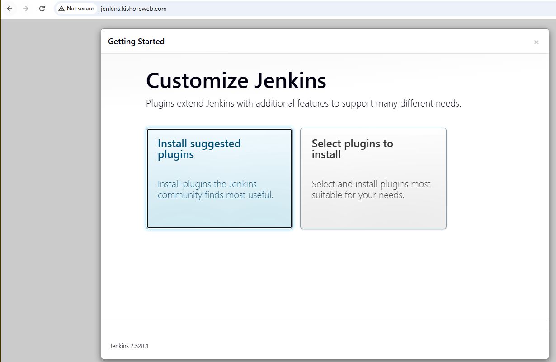Viewport: 556px width, 362px height.
Task: Focus the empty area of the address bar
Action: pos(362,9)
